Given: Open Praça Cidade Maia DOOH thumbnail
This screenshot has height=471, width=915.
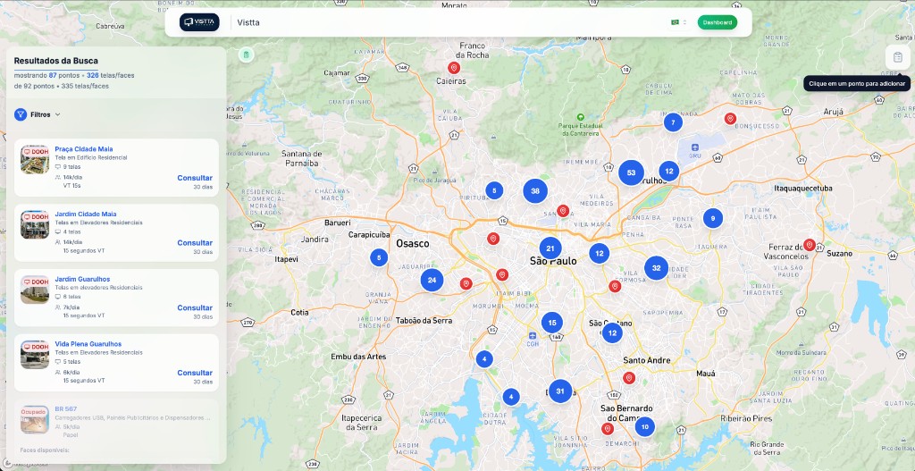Looking at the screenshot, I should (35, 159).
